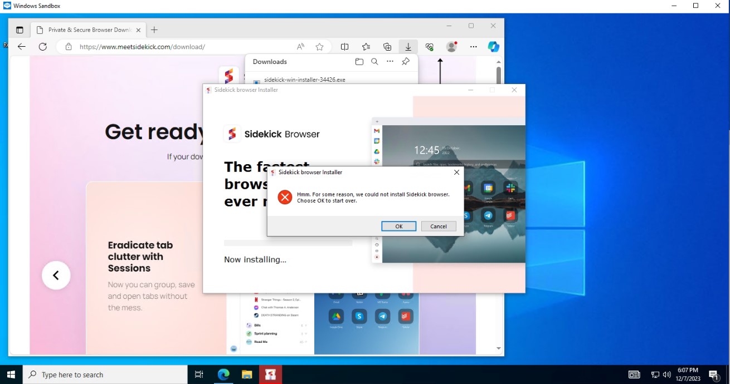Image resolution: width=730 pixels, height=384 pixels.
Task: Open the Favorites list
Action: 366,47
